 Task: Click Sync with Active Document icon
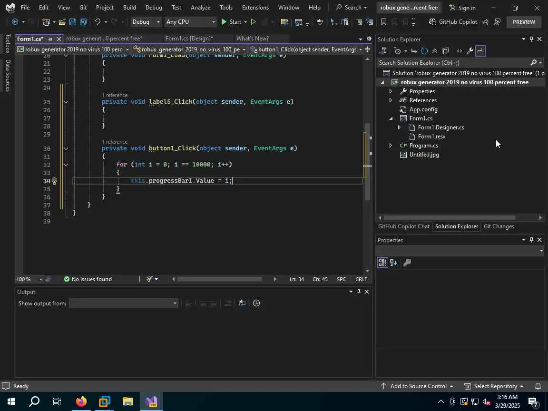coord(414,51)
